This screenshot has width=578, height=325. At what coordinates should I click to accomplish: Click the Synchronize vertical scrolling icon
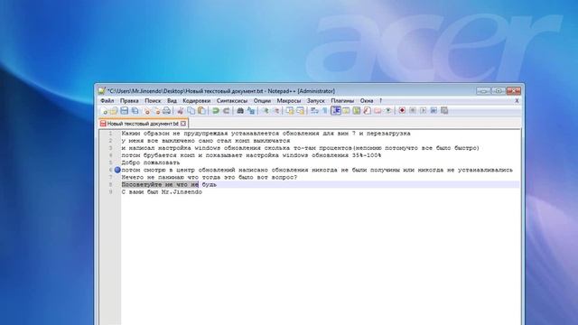click(x=290, y=110)
